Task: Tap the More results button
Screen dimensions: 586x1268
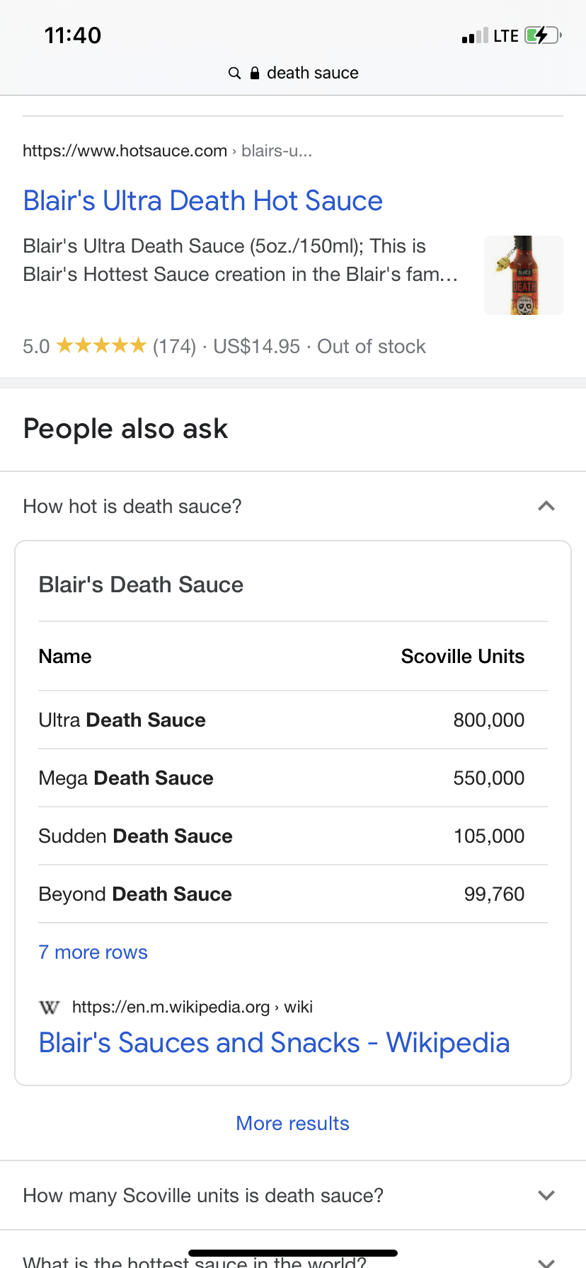Action: pos(292,1124)
